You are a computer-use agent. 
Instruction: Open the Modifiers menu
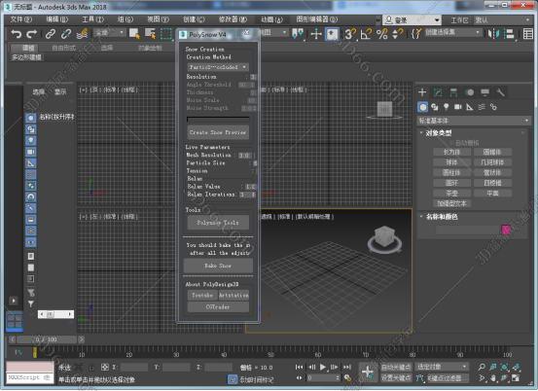233,19
